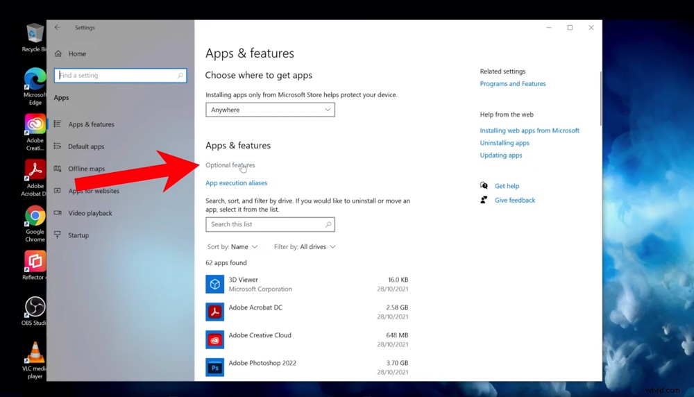This screenshot has width=694, height=397.
Task: Minimize the Settings window
Action: (549, 28)
